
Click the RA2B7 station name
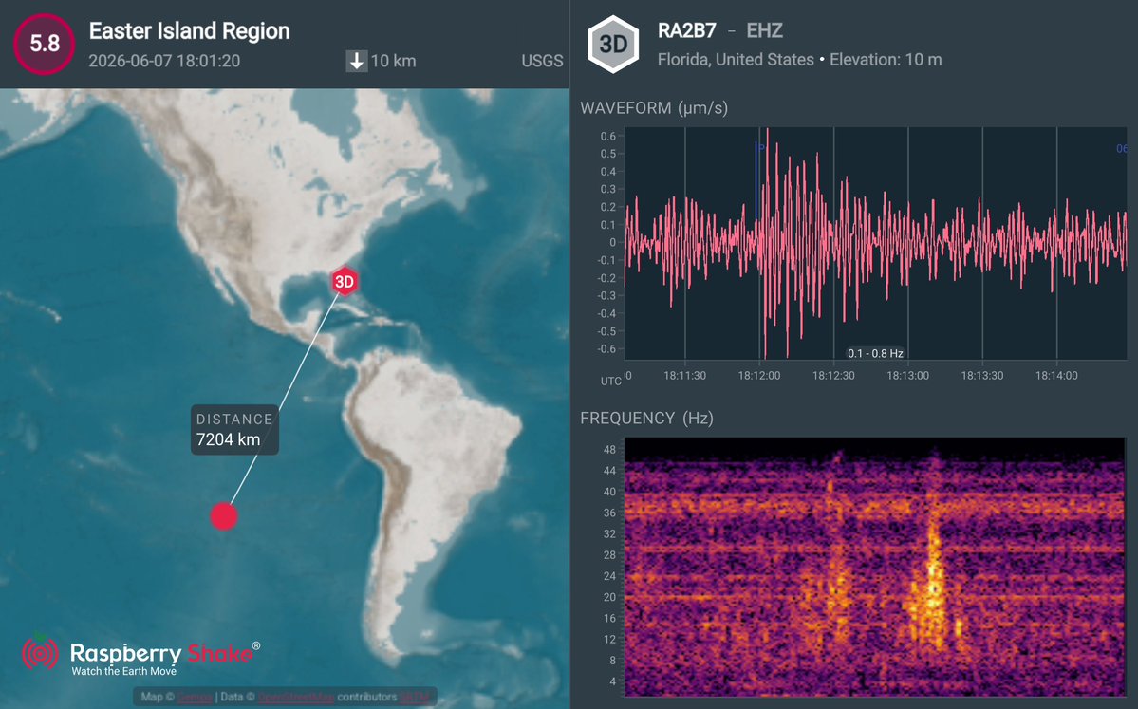686,30
